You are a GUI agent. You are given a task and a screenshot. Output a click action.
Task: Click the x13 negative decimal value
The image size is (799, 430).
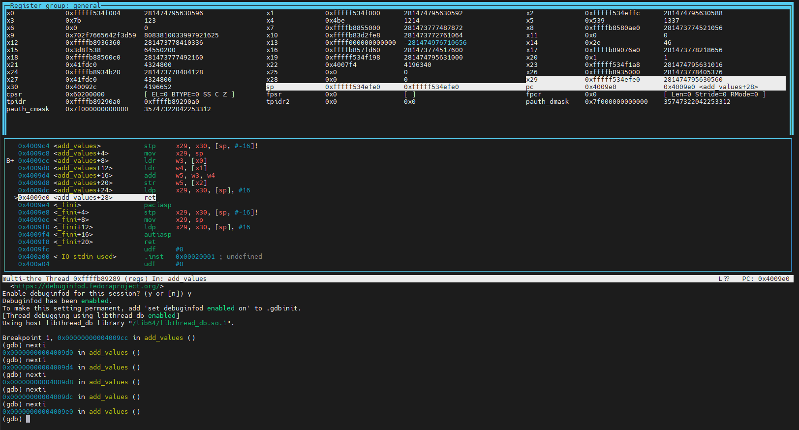[435, 43]
